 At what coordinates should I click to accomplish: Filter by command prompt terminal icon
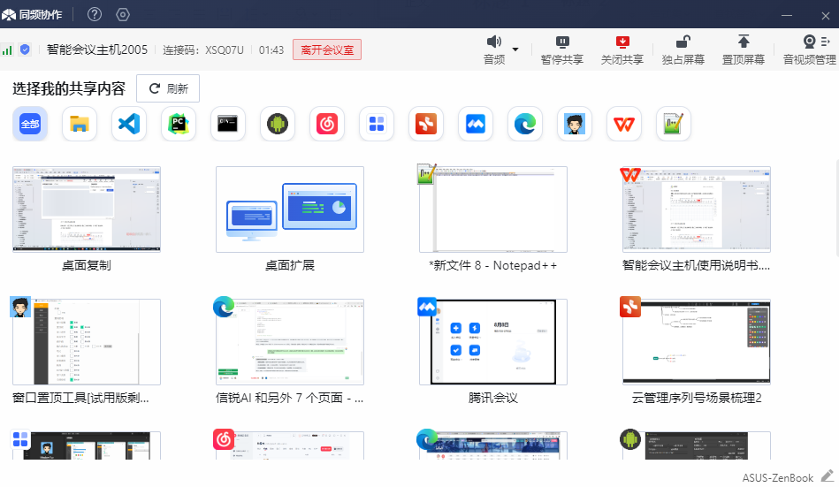pos(228,124)
